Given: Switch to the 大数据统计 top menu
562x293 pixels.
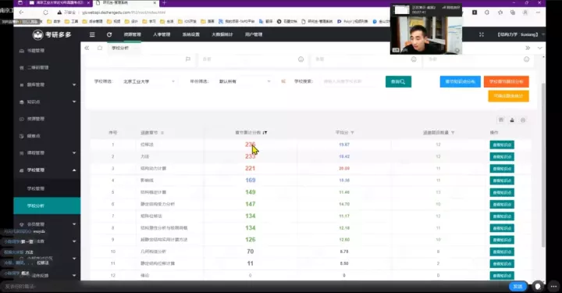Looking at the screenshot, I should [222, 34].
